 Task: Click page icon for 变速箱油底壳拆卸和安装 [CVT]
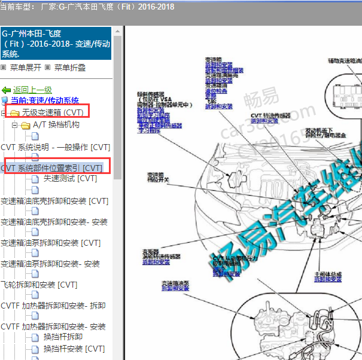point(35,190)
